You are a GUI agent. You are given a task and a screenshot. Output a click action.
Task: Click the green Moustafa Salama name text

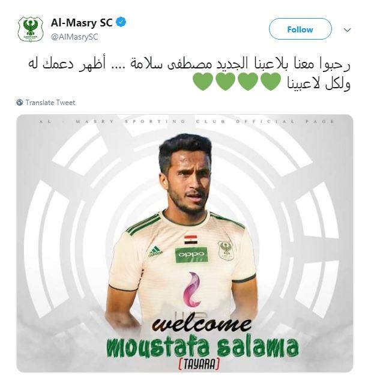[x=202, y=347]
